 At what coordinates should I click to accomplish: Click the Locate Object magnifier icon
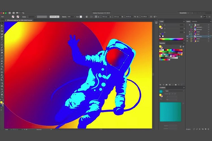[197, 129]
